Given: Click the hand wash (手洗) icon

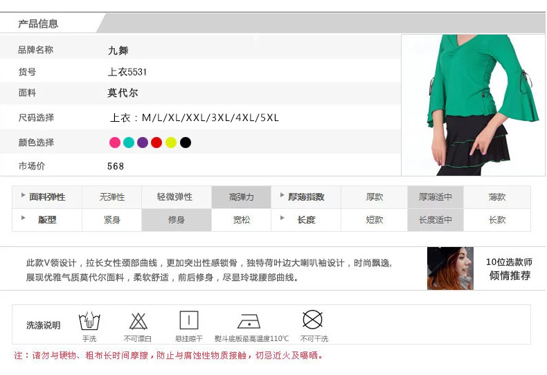Looking at the screenshot, I should click(x=89, y=321).
